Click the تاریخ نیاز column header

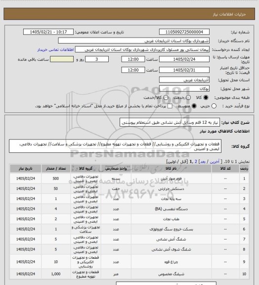(25, 169)
